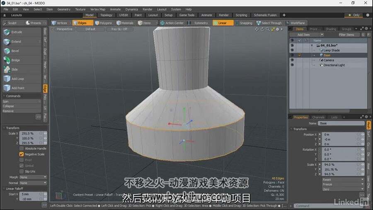Image resolution: width=373 pixels, height=210 pixels.
Task: Run the Remove command
Action: click(22, 111)
